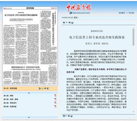Select 第02版 新闻·要闻 in page list
The image size is (137, 121).
[x=11, y=99]
